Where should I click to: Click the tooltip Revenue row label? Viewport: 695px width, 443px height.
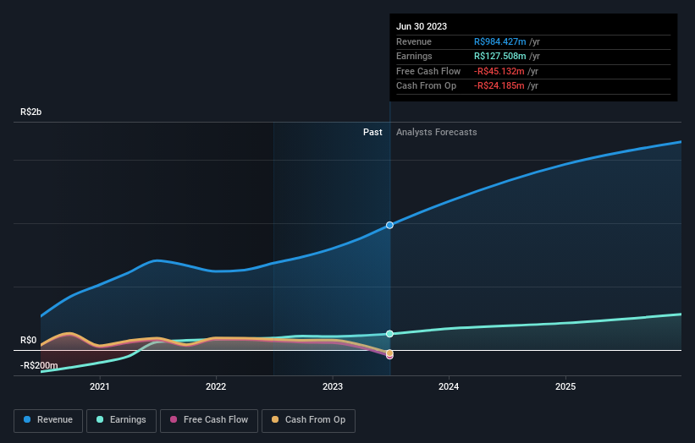coord(414,41)
